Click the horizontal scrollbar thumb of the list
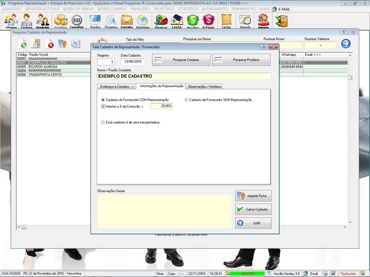370x277 pixels. point(24,227)
